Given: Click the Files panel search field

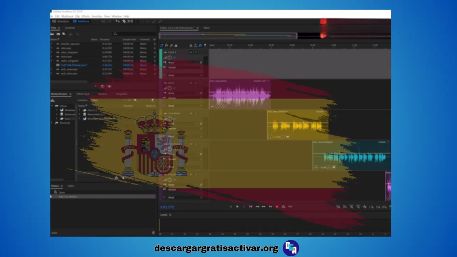Looking at the screenshot, I should (x=134, y=34).
